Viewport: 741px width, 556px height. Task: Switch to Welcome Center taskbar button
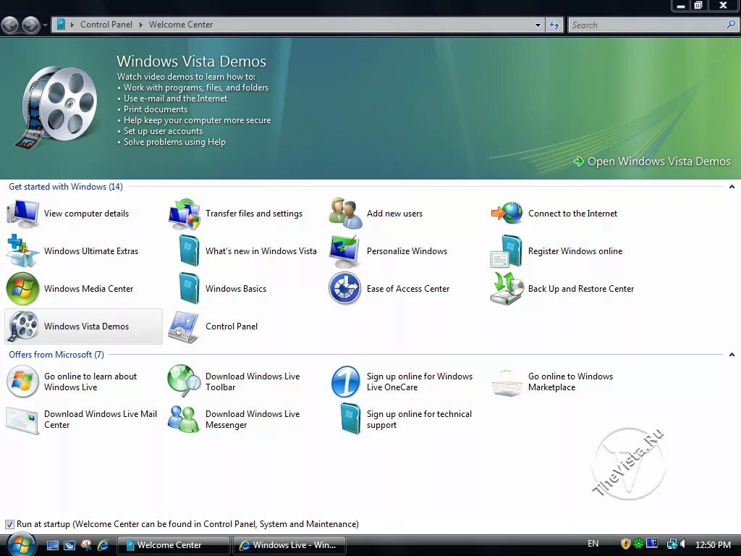click(173, 545)
